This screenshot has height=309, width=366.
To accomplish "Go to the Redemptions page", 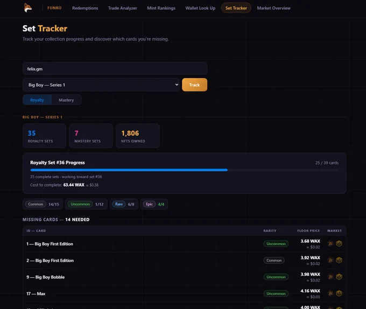I will (x=85, y=8).
